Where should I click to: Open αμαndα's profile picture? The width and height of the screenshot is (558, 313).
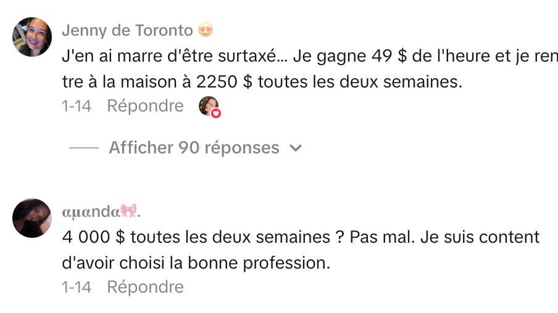31,218
